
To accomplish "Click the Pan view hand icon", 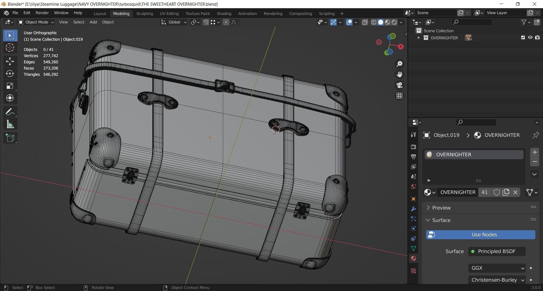I will tap(399, 74).
